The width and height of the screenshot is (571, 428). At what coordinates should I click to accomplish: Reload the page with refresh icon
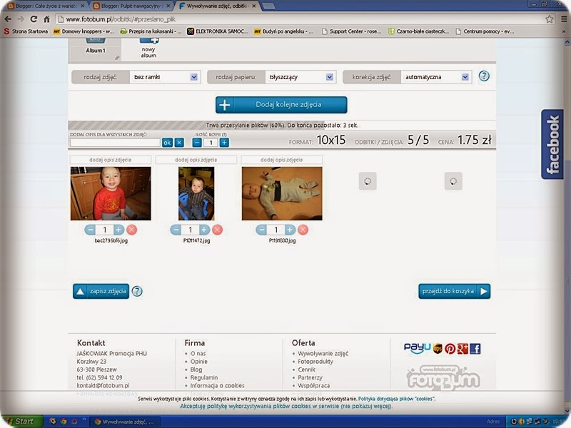click(34, 19)
